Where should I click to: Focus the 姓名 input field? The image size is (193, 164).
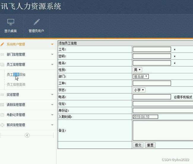[152, 63]
